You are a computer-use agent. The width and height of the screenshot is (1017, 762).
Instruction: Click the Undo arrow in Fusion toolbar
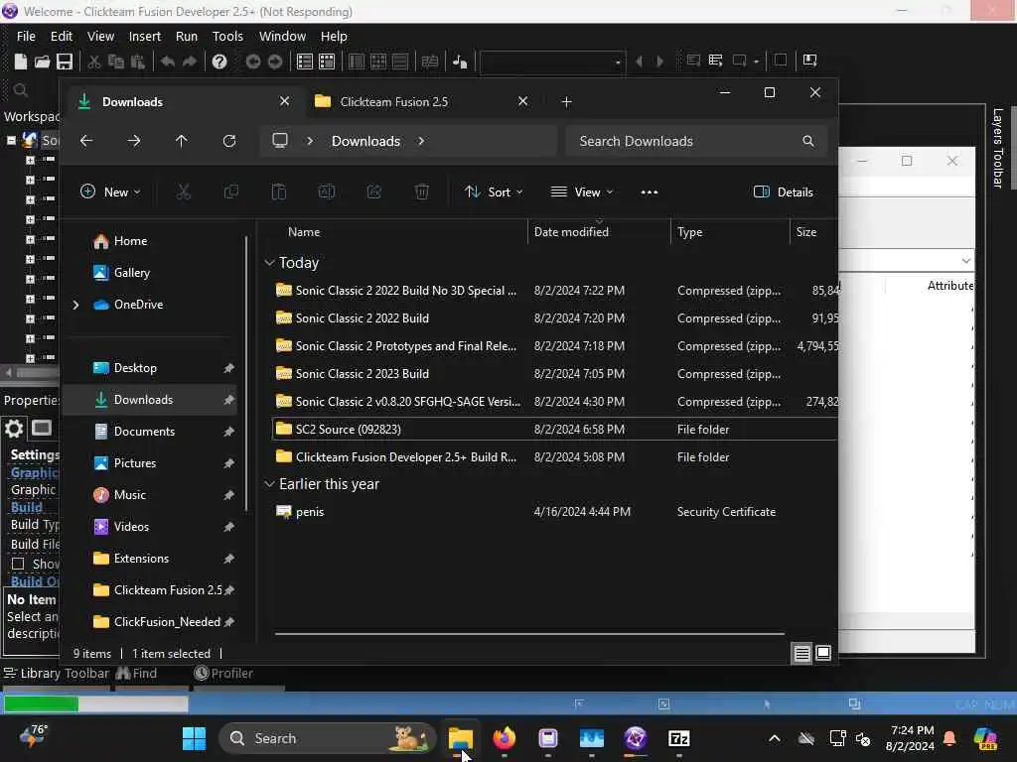point(168,62)
